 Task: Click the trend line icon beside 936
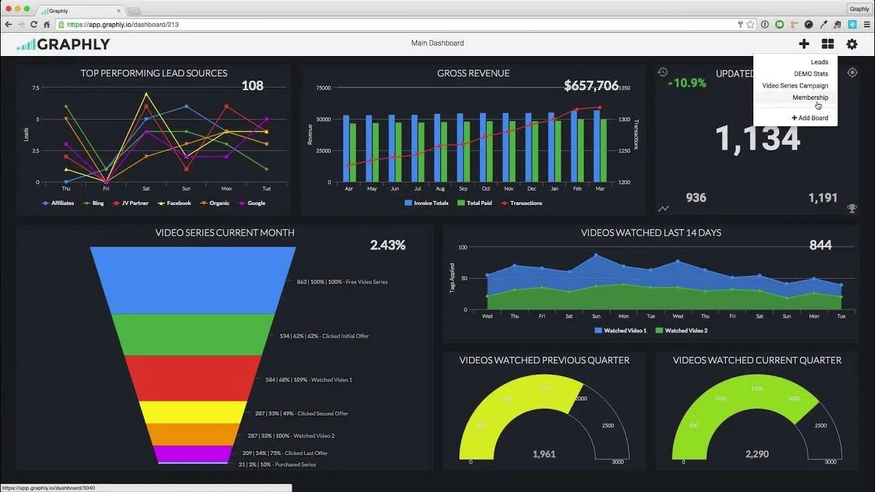(x=663, y=208)
